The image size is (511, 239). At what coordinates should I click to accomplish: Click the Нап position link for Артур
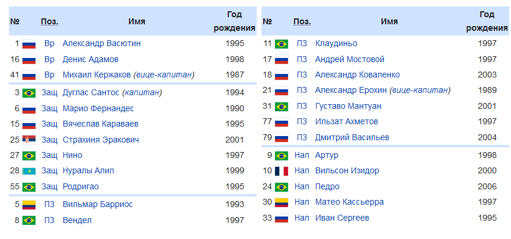pyautogui.click(x=302, y=155)
